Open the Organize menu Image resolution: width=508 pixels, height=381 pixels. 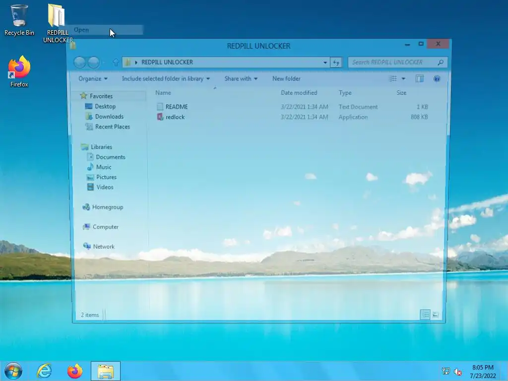click(93, 79)
